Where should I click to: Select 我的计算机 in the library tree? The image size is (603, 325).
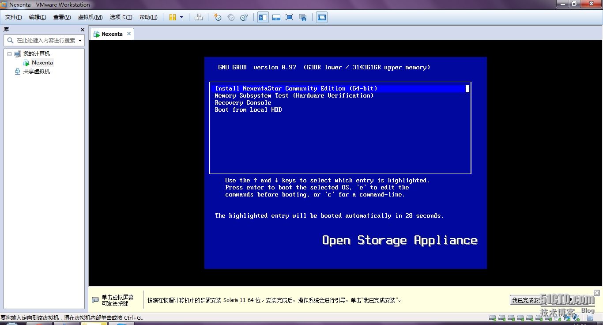click(37, 54)
